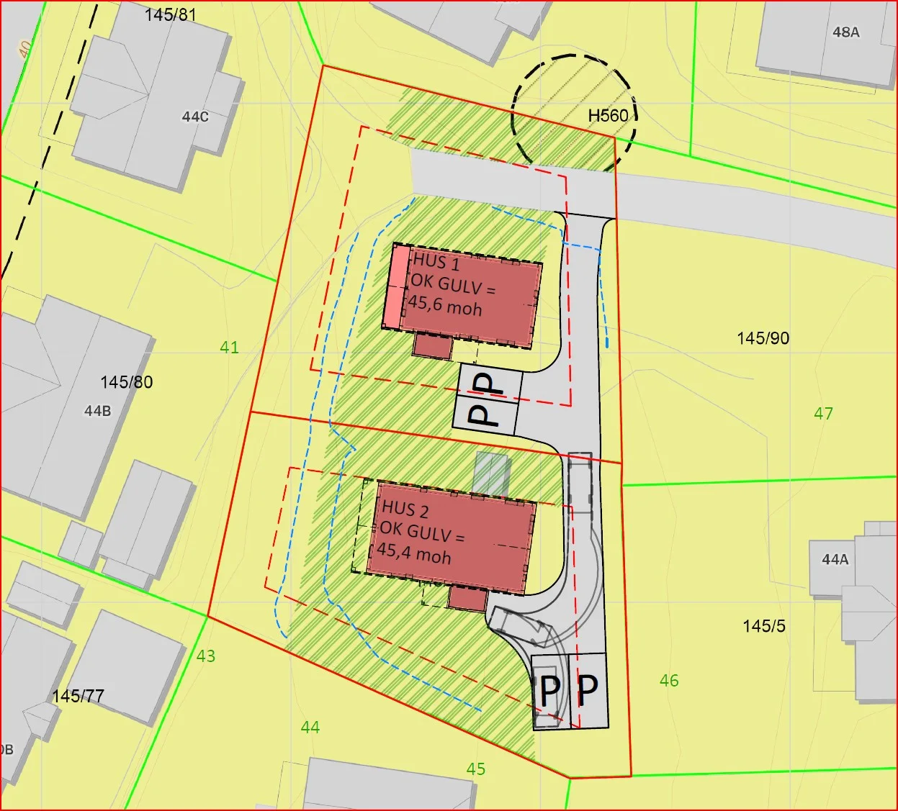898x811 pixels.
Task: Click the gray hatched shed above HUS 2
Action: point(491,474)
